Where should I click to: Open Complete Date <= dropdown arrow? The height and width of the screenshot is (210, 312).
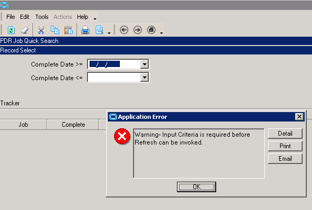[x=144, y=78]
